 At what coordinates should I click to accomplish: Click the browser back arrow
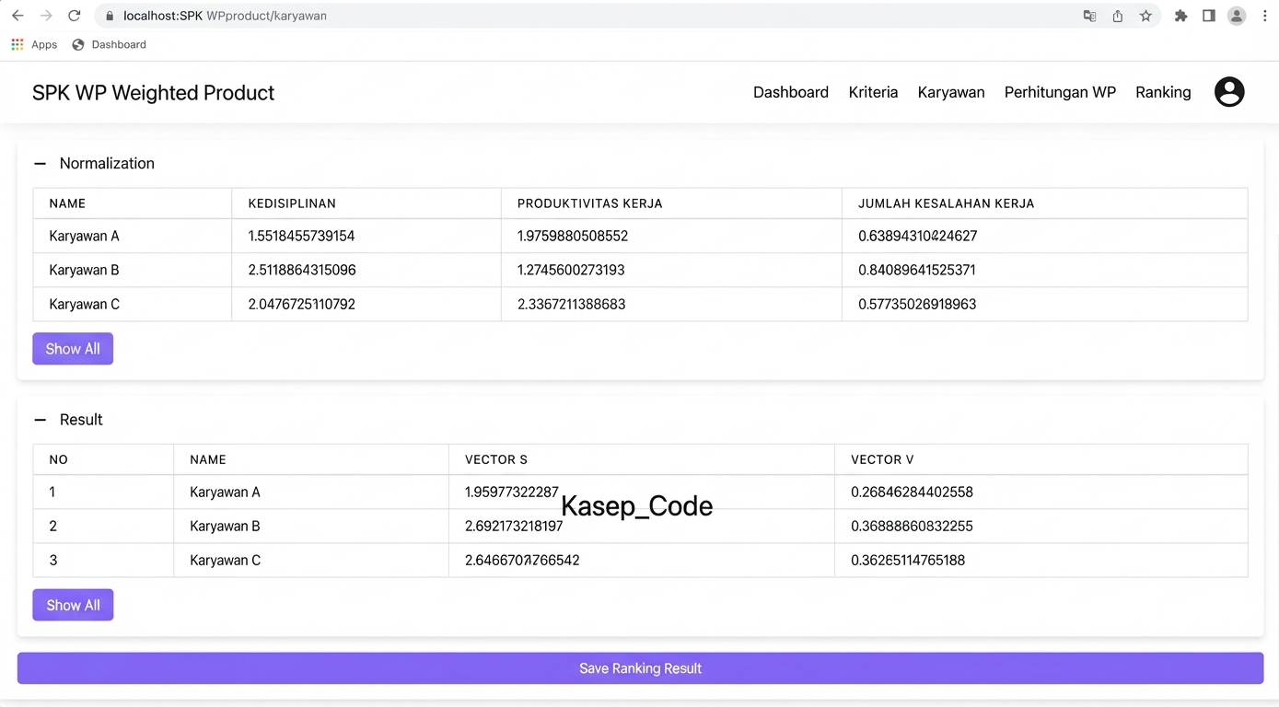pyautogui.click(x=17, y=16)
